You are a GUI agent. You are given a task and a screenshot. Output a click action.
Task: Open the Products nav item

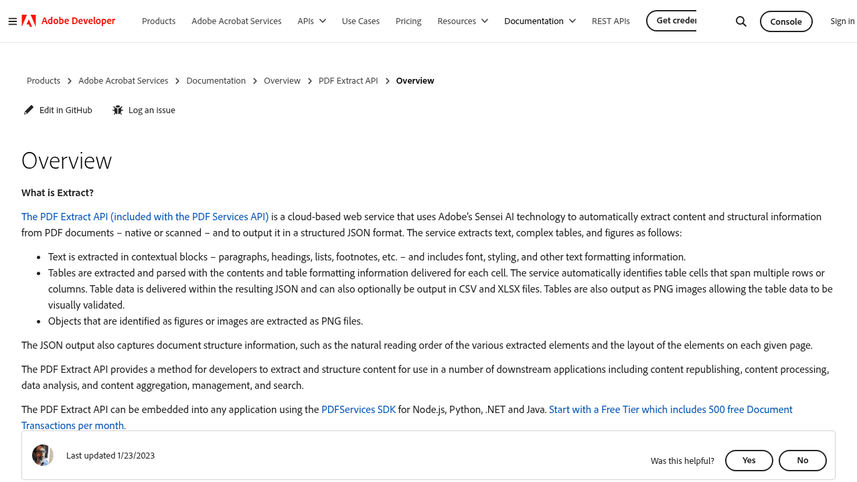point(159,21)
